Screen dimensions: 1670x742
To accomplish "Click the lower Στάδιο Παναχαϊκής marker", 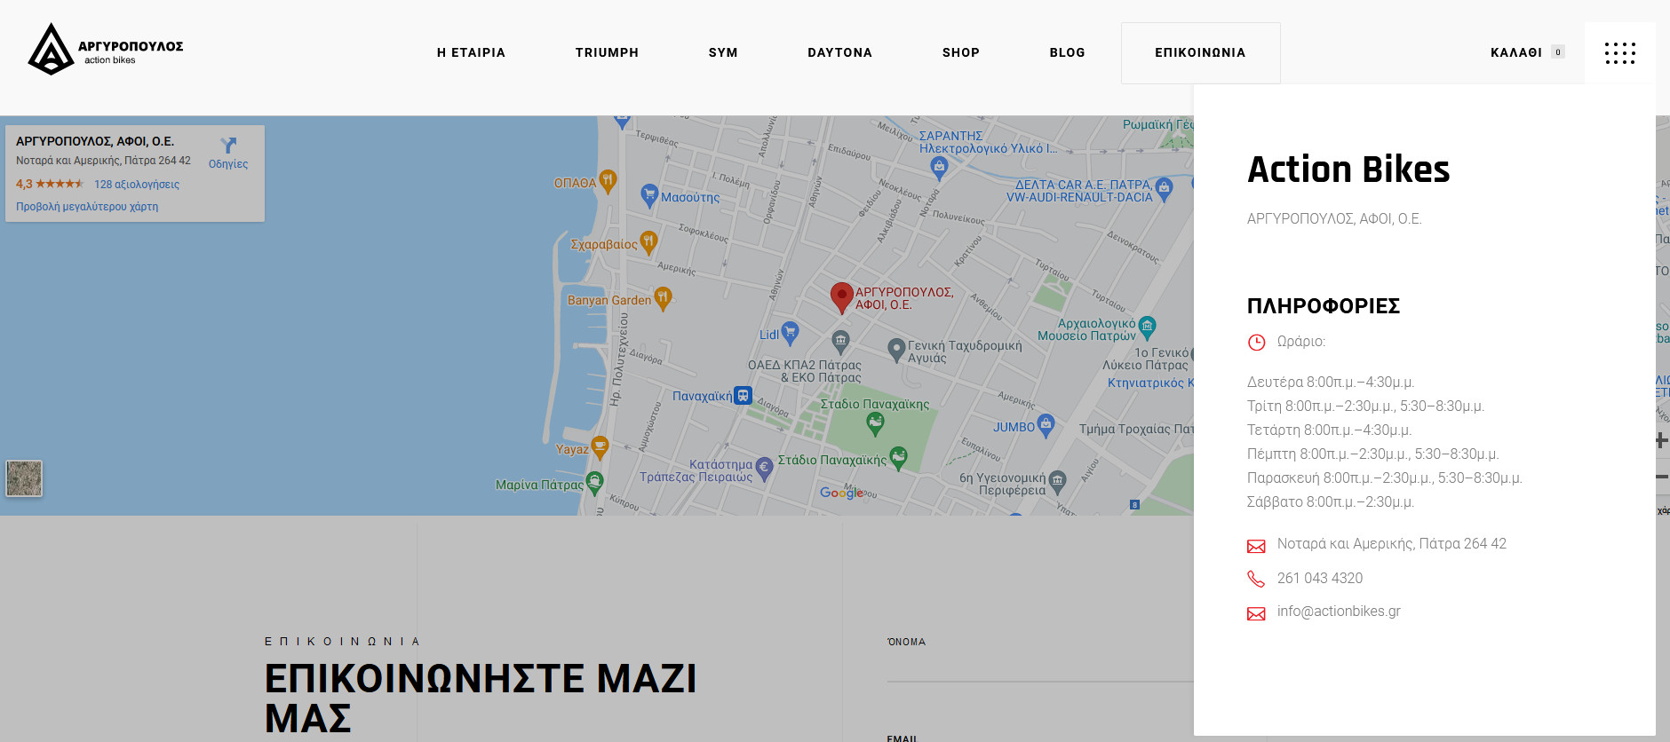I will click(898, 458).
